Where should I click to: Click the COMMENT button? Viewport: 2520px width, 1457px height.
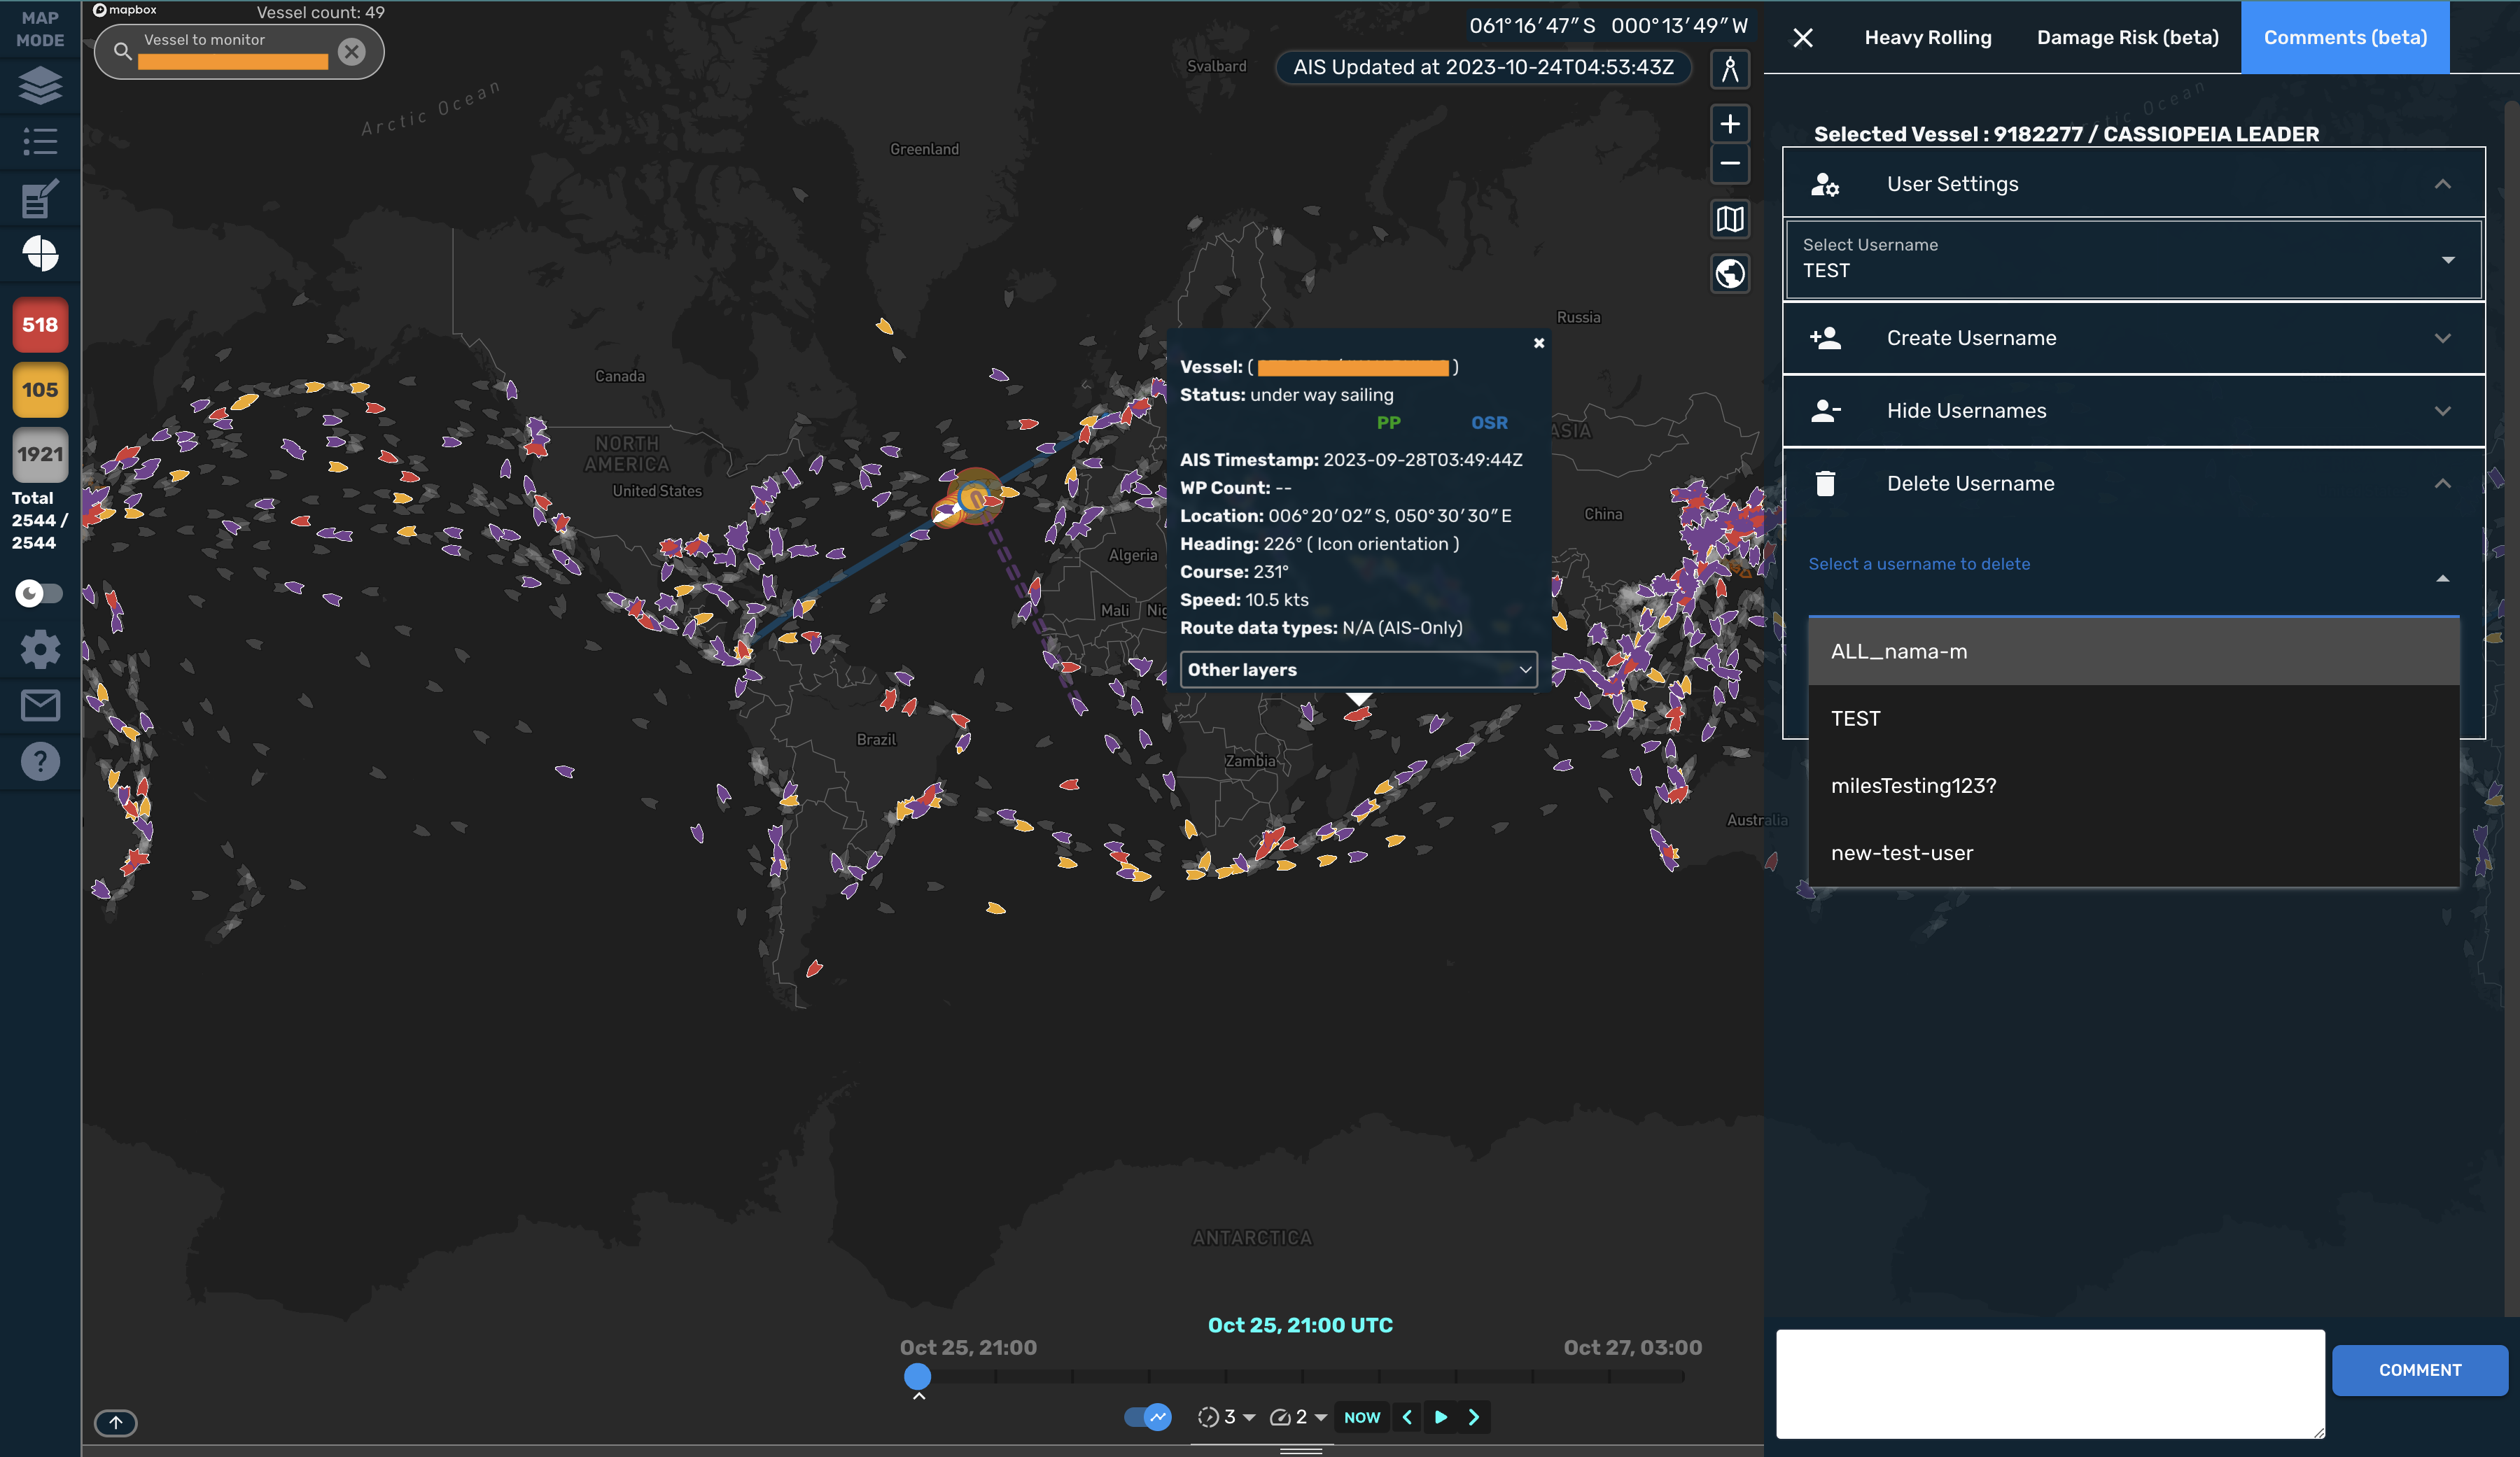coord(2420,1370)
